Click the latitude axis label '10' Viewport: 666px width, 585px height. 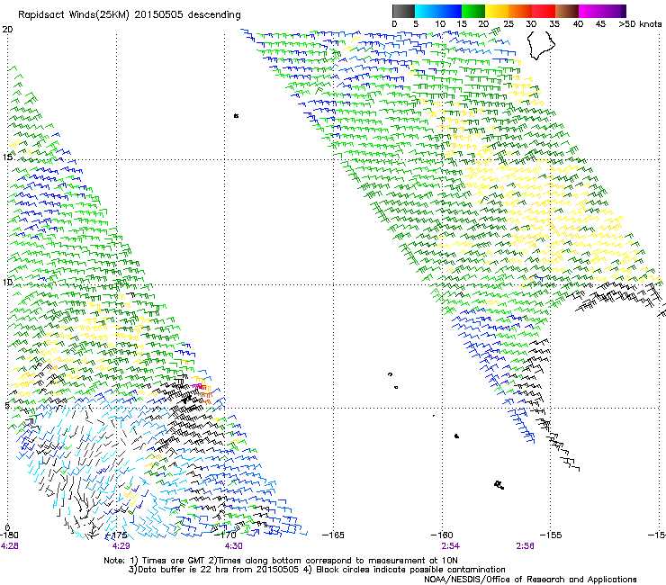click(7, 282)
